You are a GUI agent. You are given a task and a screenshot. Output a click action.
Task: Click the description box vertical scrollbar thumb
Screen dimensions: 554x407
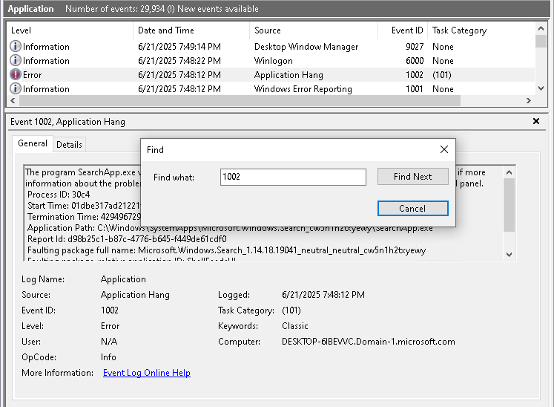(x=509, y=205)
